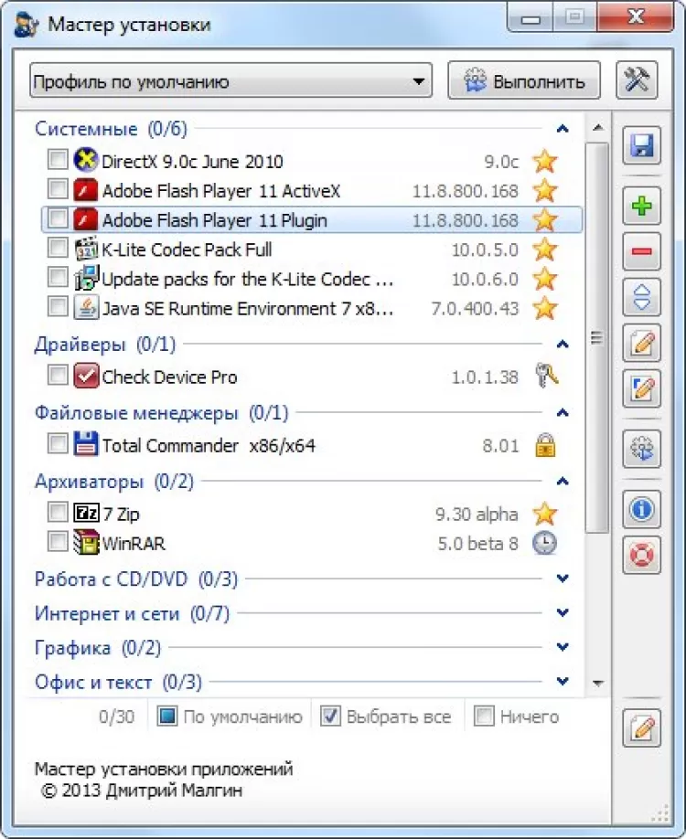
Task: Click the clock icon beside WinRAR
Action: click(x=544, y=543)
